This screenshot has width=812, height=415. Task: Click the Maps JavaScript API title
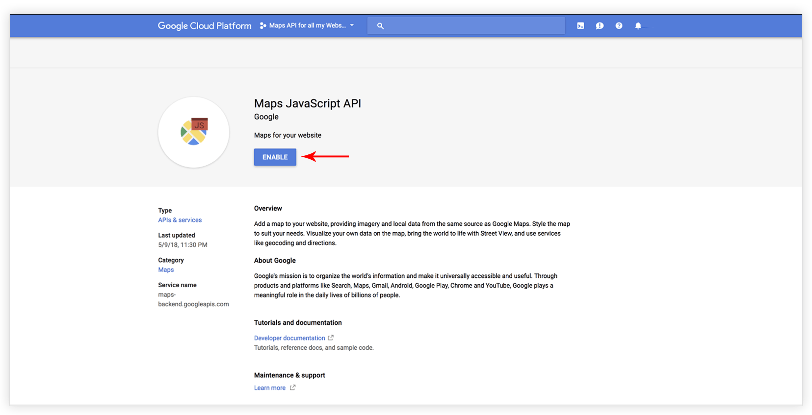click(x=307, y=103)
